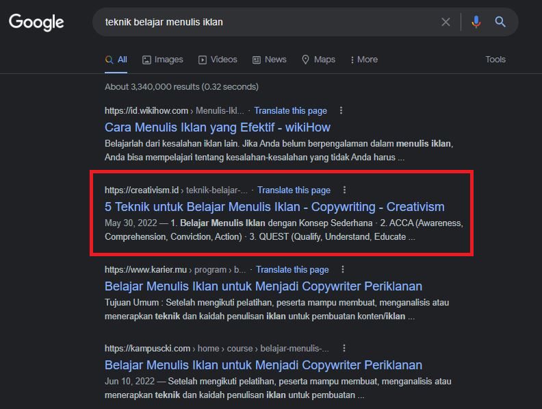Click the https://kampuscki.com URL breadcrumb
Screen dimensions: 542x409
click(x=217, y=349)
